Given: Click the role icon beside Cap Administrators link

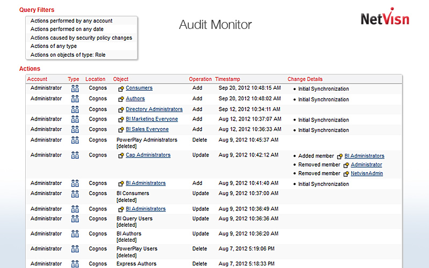Looking at the screenshot, I should (121, 155).
